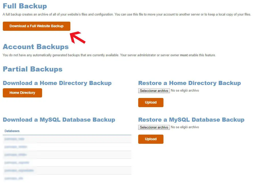The image size is (255, 186).
Task: Click the Download a Home Directory Backup heading
Action: pyautogui.click(x=57, y=83)
